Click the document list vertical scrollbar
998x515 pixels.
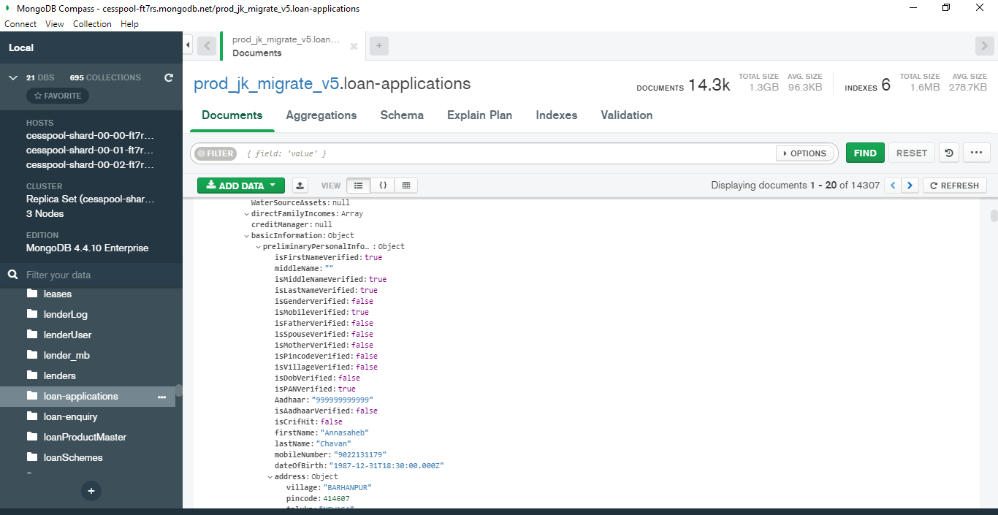(994, 215)
